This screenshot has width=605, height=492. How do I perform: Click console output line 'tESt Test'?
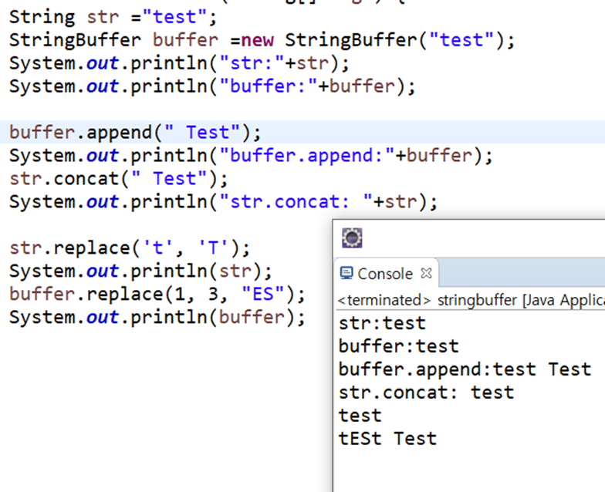[x=387, y=439]
